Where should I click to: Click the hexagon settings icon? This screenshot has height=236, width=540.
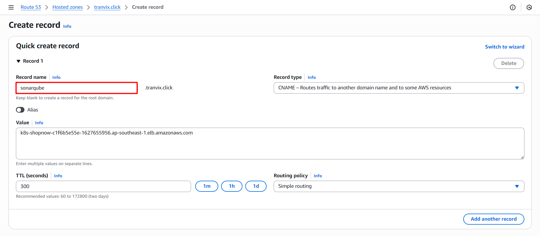point(529,7)
